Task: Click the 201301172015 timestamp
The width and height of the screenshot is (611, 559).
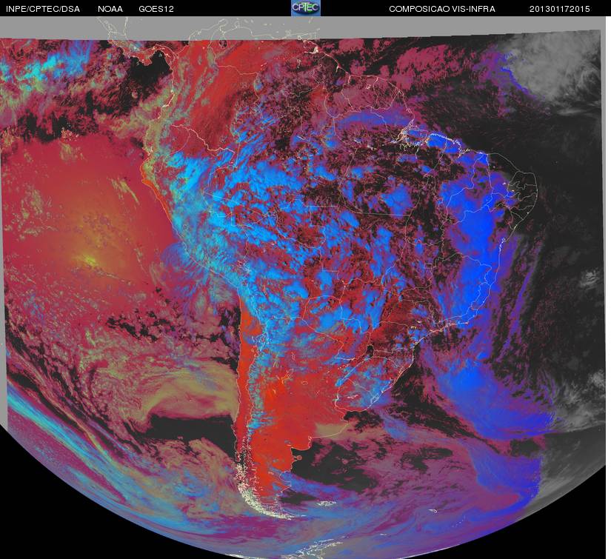Action: (x=560, y=9)
